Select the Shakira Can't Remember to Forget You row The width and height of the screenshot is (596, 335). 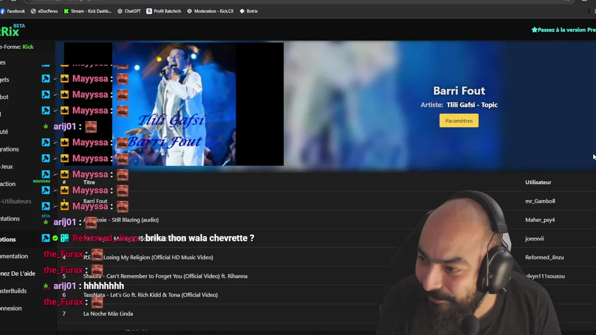pos(326,276)
